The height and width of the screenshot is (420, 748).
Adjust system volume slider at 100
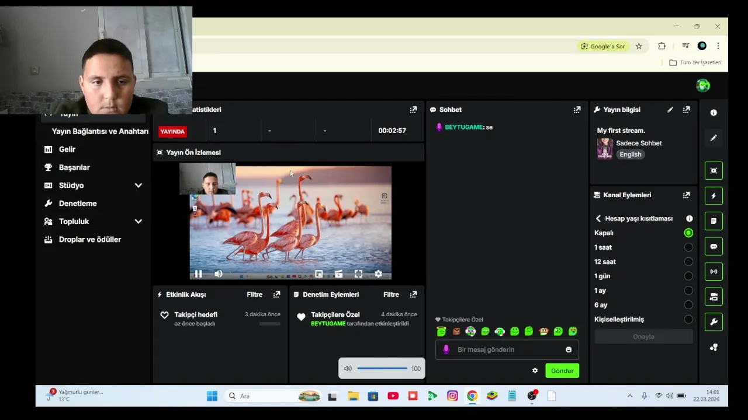pyautogui.click(x=382, y=368)
